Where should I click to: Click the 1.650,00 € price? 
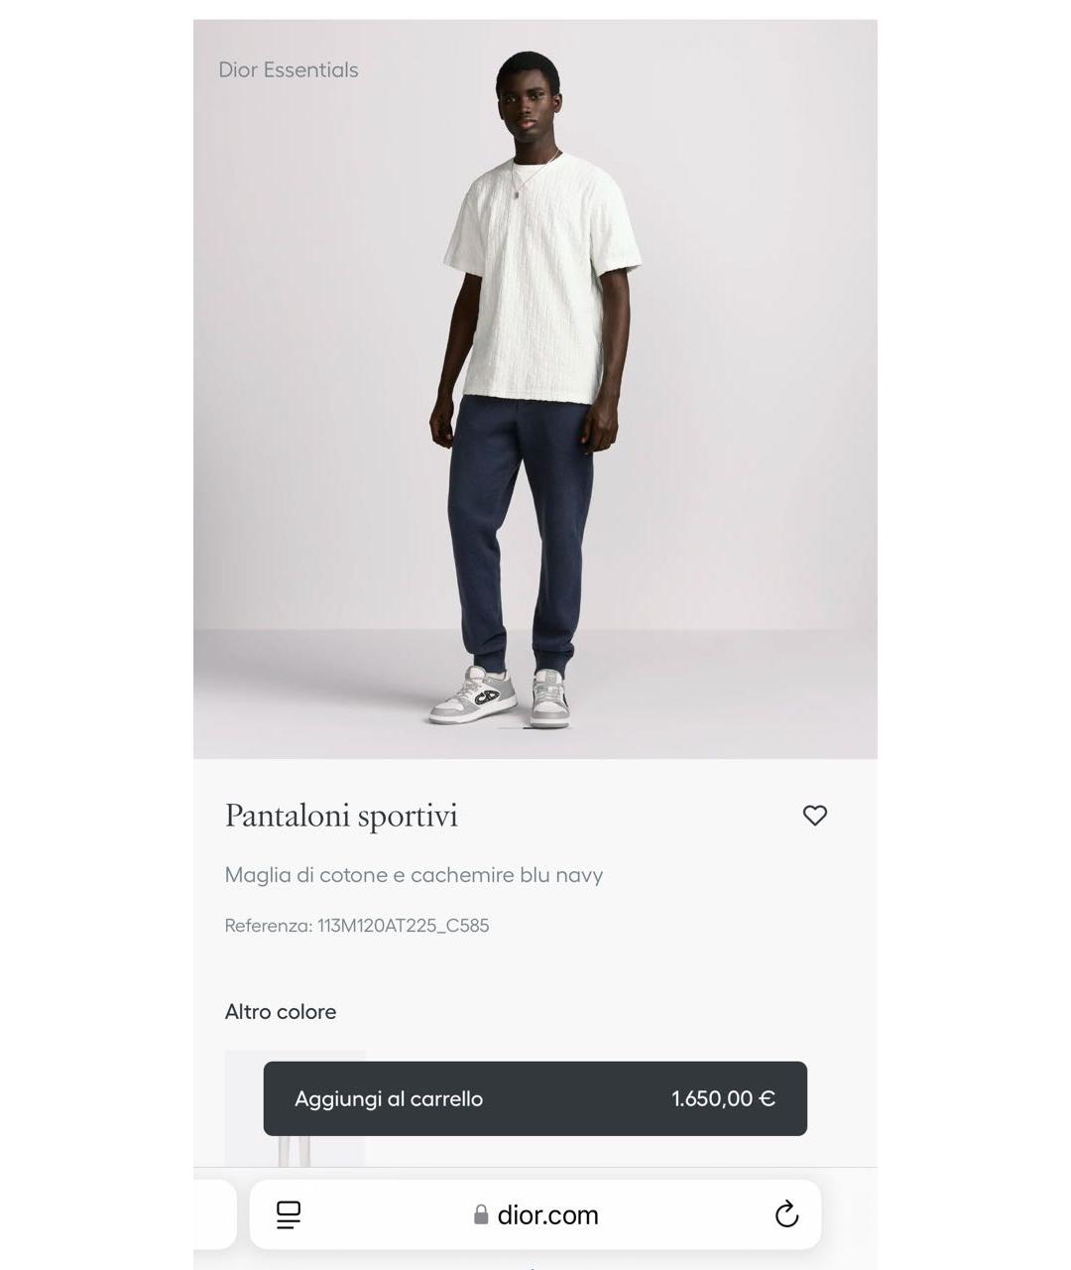tap(723, 1099)
